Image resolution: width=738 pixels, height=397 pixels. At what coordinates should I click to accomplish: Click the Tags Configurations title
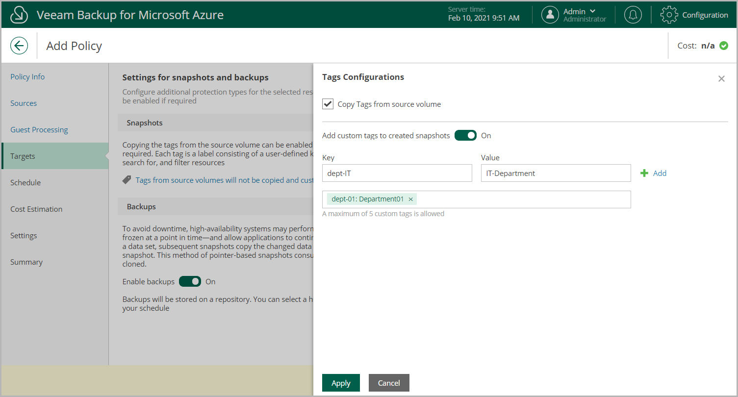coord(363,77)
